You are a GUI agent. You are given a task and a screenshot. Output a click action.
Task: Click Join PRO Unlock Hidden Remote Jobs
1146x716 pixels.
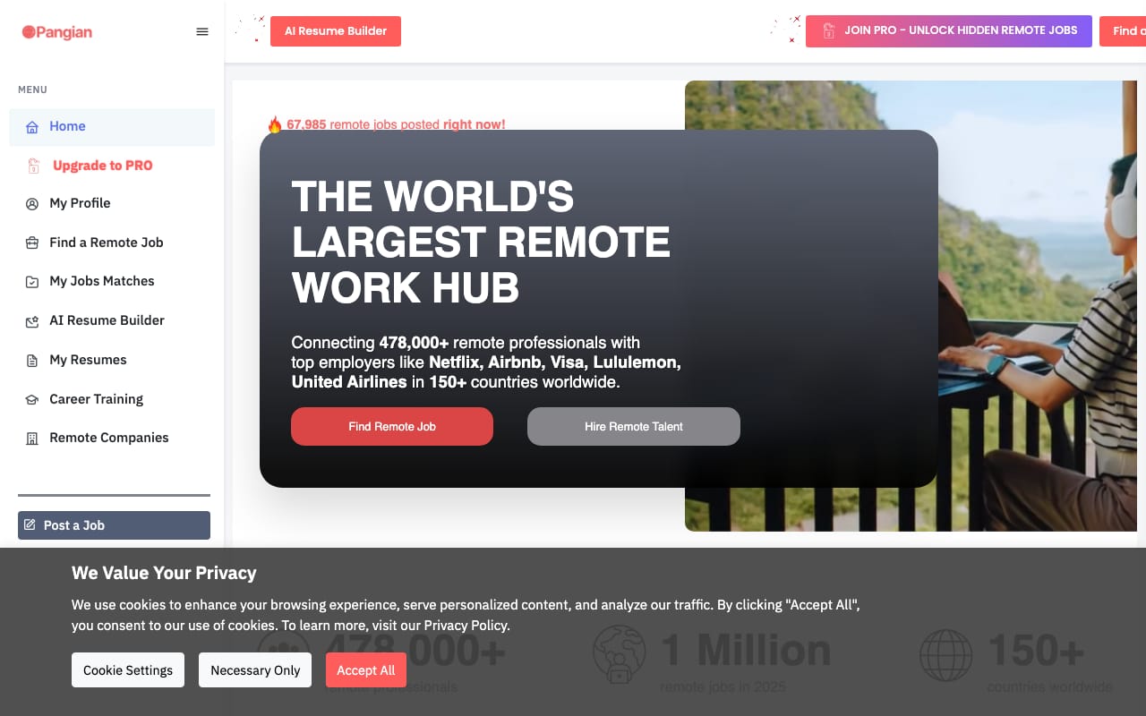click(x=949, y=30)
